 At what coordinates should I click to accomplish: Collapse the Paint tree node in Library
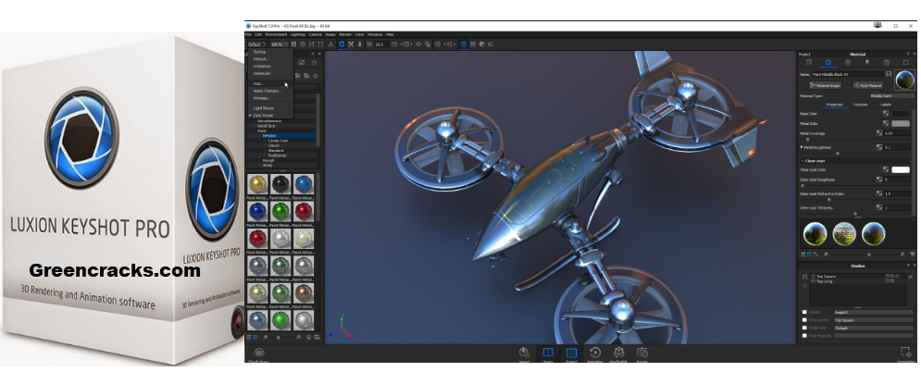(255, 130)
